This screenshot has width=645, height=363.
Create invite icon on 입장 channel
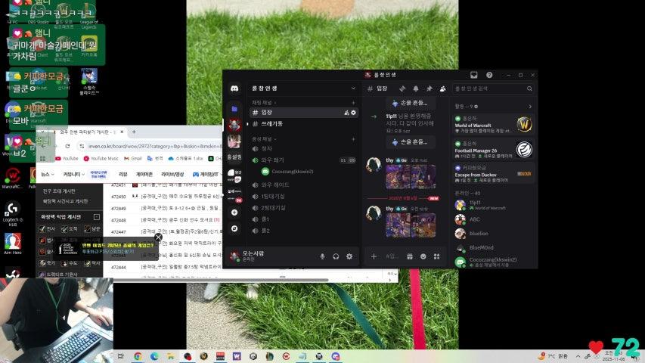coord(346,113)
